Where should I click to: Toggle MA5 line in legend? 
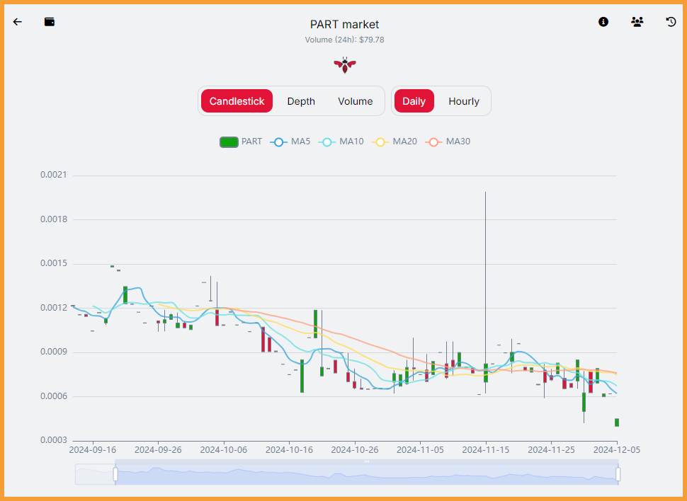[290, 142]
